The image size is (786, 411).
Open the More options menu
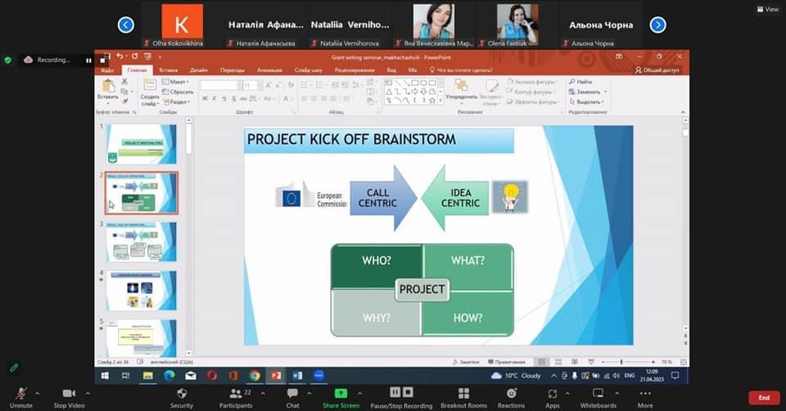click(645, 395)
